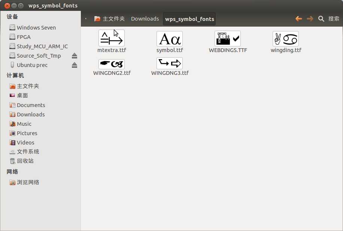Select the WEBDINGS.TTF font file icon
343x231 pixels.
(228, 39)
